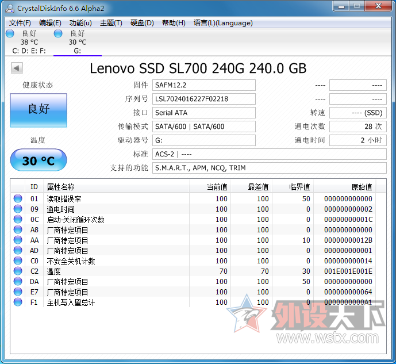Click the blue status orb for 30 °C disk
Viewport: 396px width, 364px height.
[x=58, y=33]
